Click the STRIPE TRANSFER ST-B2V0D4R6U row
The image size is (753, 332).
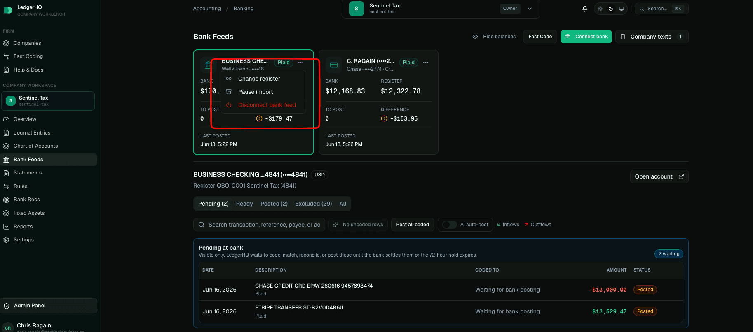441,311
